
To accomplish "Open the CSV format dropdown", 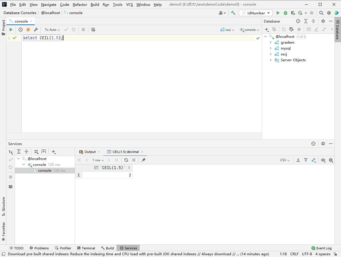I will coord(285,160).
